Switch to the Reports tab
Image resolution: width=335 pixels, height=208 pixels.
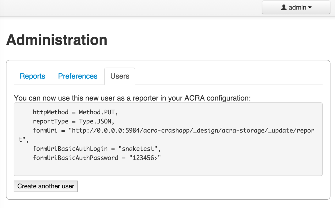(32, 76)
